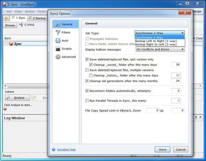This screenshot has height=161, width=206.
Task: Click the Save button
Action: [163, 149]
